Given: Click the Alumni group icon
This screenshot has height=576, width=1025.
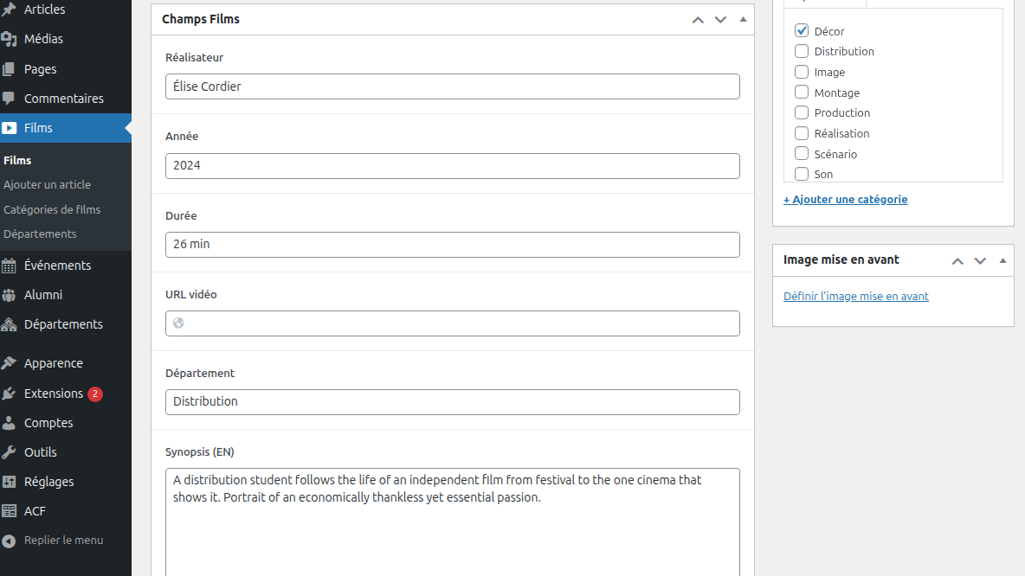Looking at the screenshot, I should [x=10, y=295].
